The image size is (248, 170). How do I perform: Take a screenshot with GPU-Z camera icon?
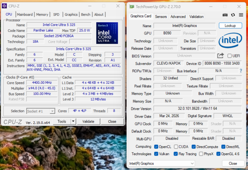pyautogui.click(x=225, y=15)
